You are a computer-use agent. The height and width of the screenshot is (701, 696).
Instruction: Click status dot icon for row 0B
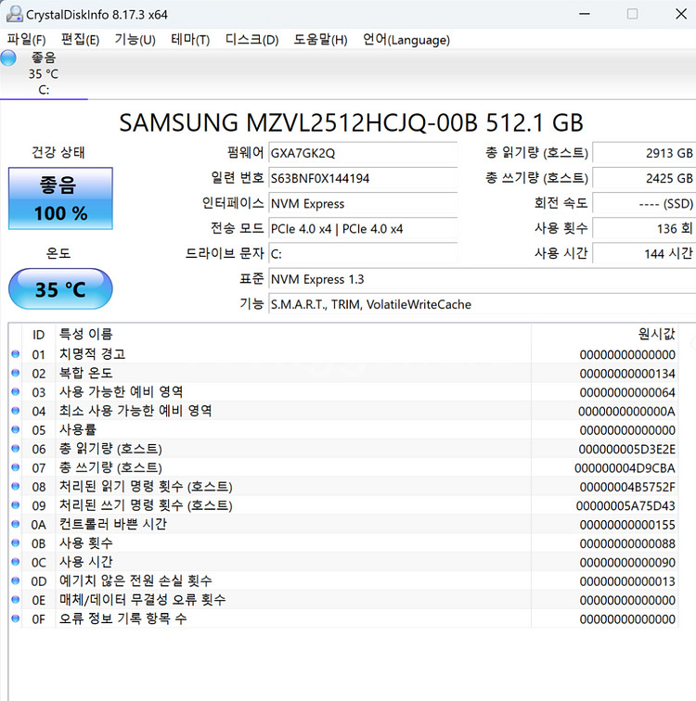[x=15, y=542]
